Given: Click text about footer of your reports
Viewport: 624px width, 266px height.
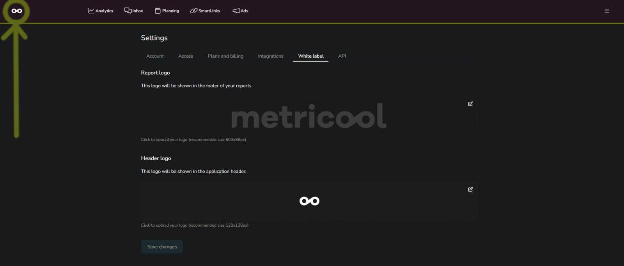Looking at the screenshot, I should tap(197, 86).
